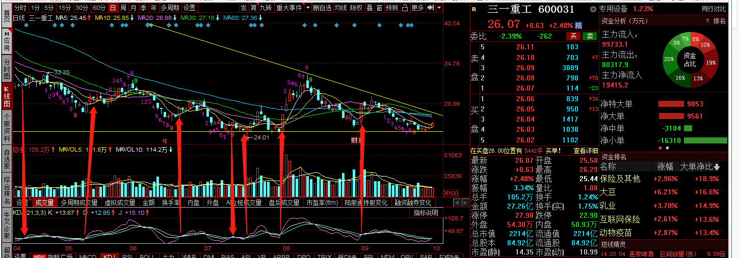Click the R badge beside stock name
The image size is (740, 258).
pos(474,9)
